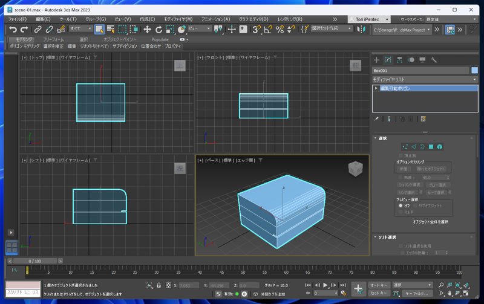Click the Mirror tool icon
The image size is (484, 304).
pos(361,30)
